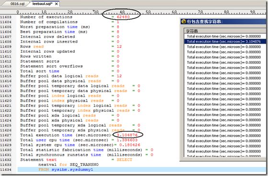This screenshot has width=268, height=176.
Task: Click the yellow icon in the search results panel title
Action: (184, 22)
